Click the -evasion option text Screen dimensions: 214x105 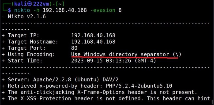coord(103,10)
